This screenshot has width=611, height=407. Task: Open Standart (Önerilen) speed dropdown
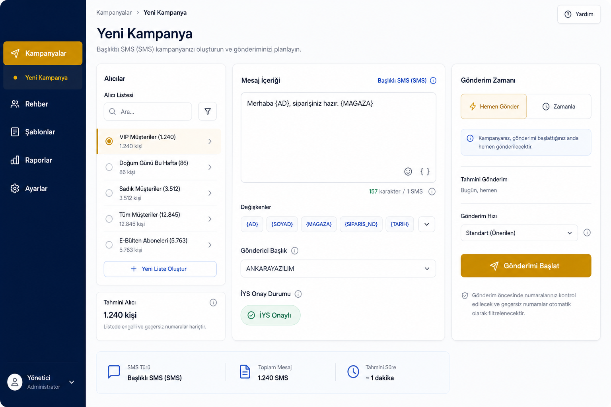coord(519,233)
